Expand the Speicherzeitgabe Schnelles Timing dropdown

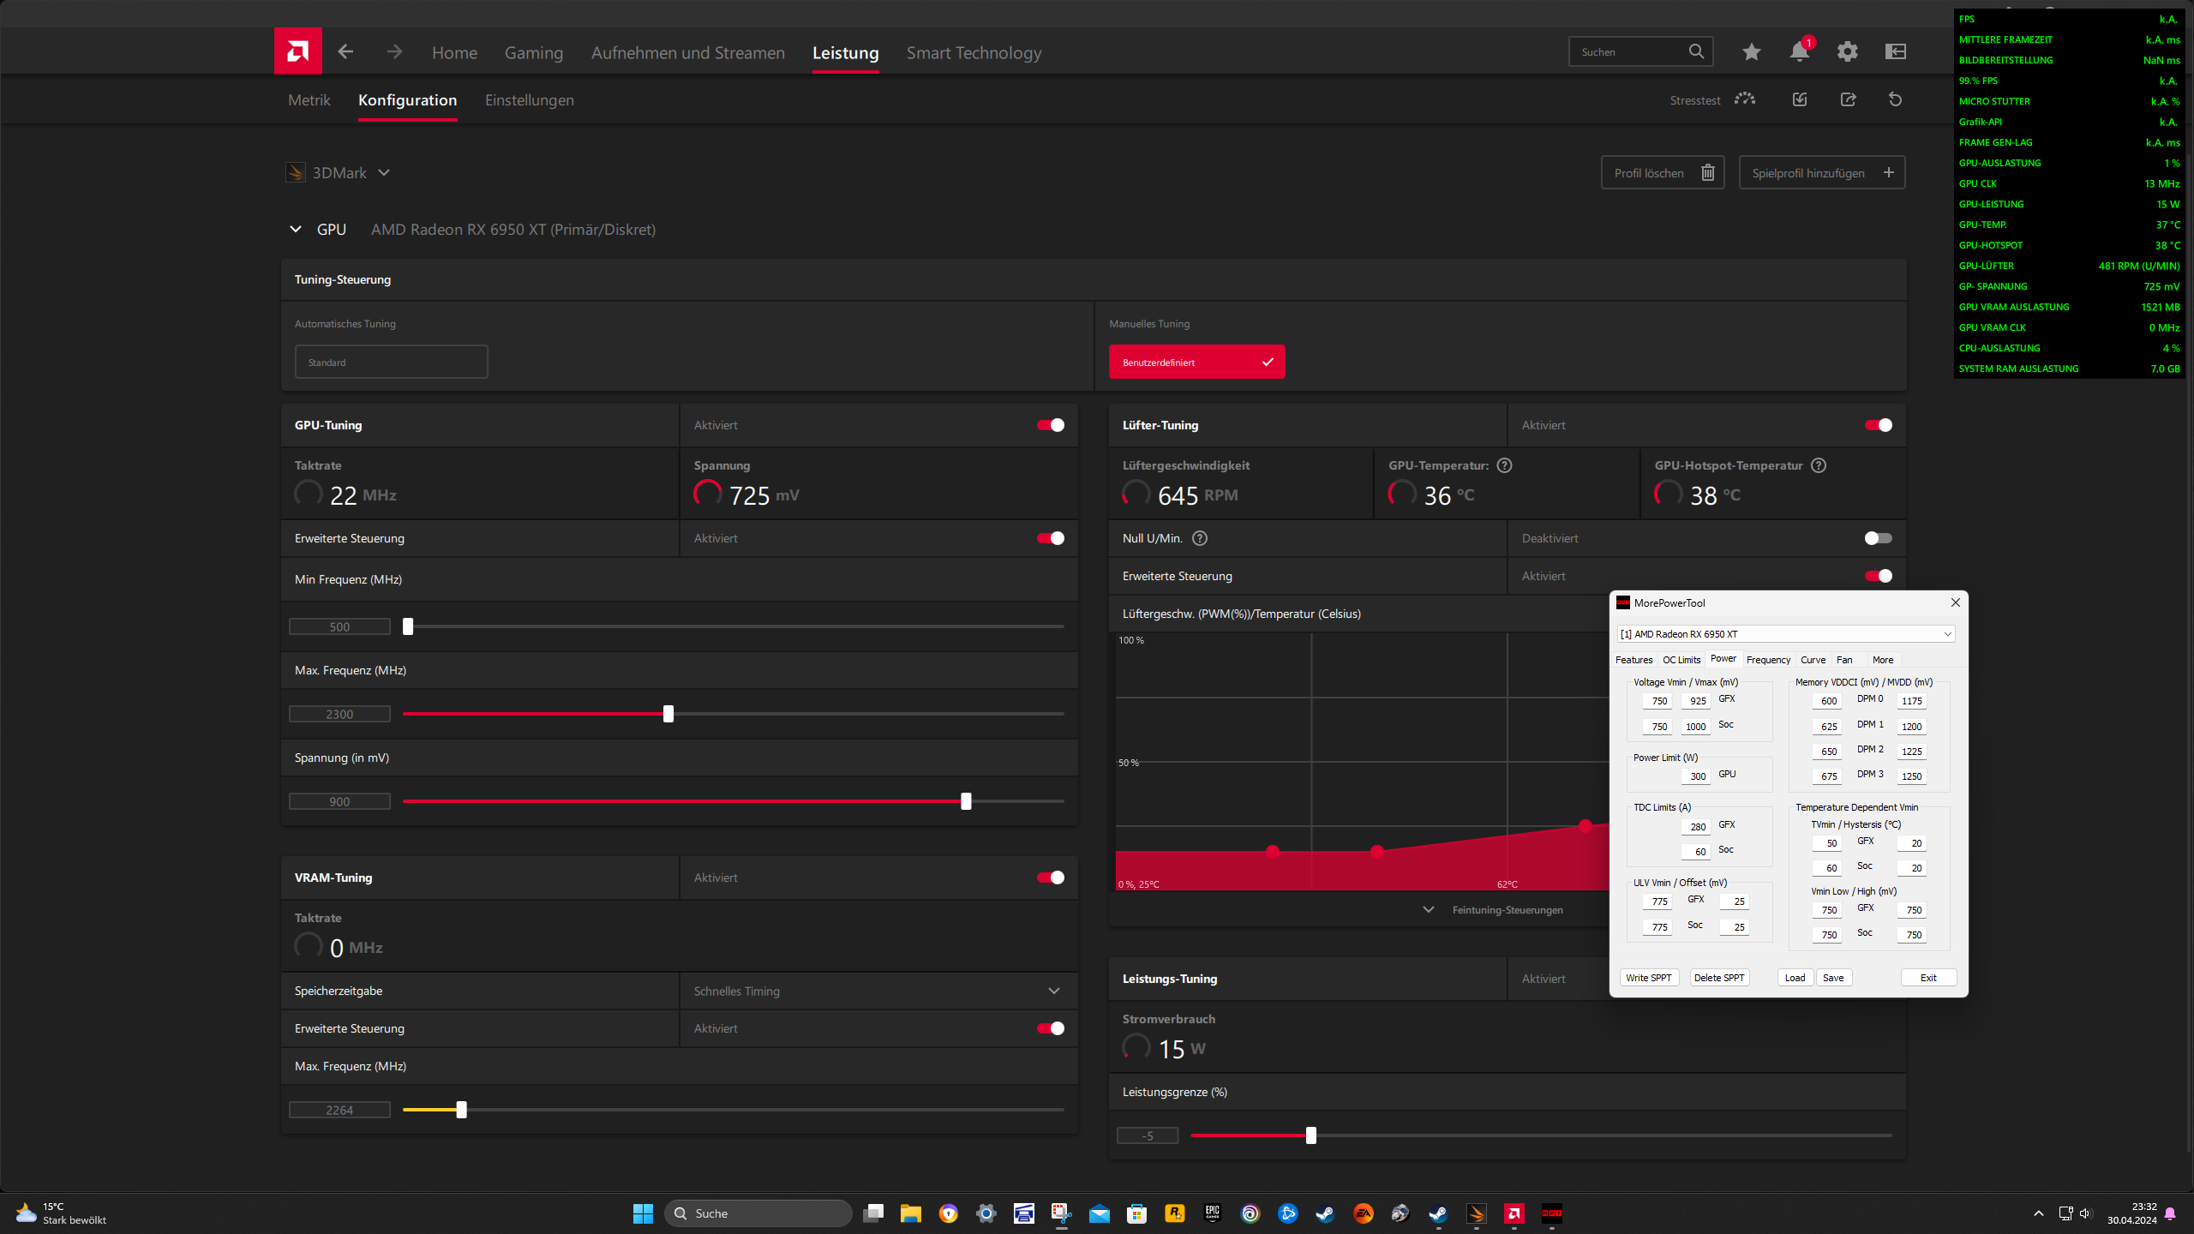coord(1053,991)
